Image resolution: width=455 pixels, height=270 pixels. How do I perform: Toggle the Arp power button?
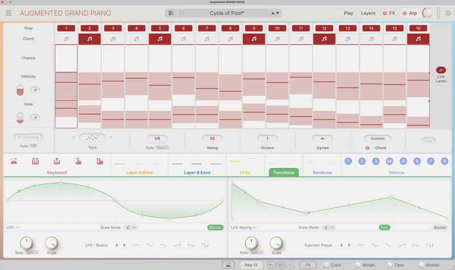pyautogui.click(x=404, y=13)
